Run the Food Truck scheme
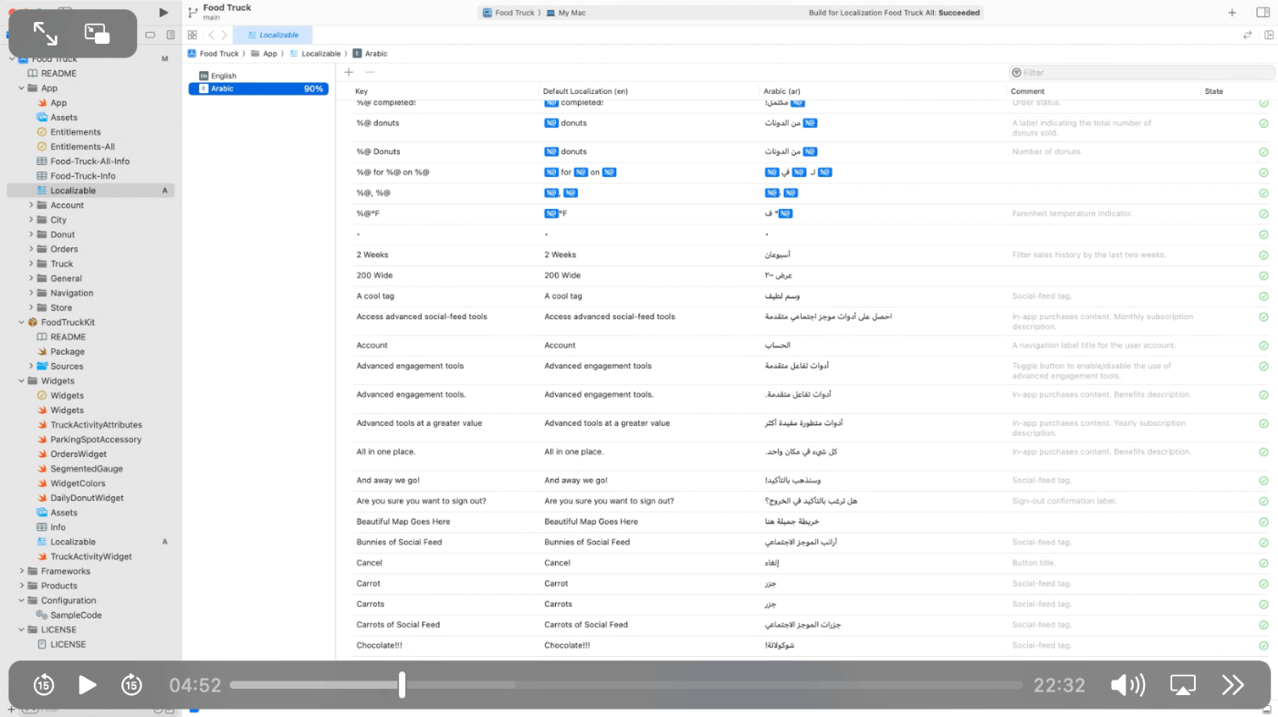This screenshot has width=1278, height=717. 163,13
